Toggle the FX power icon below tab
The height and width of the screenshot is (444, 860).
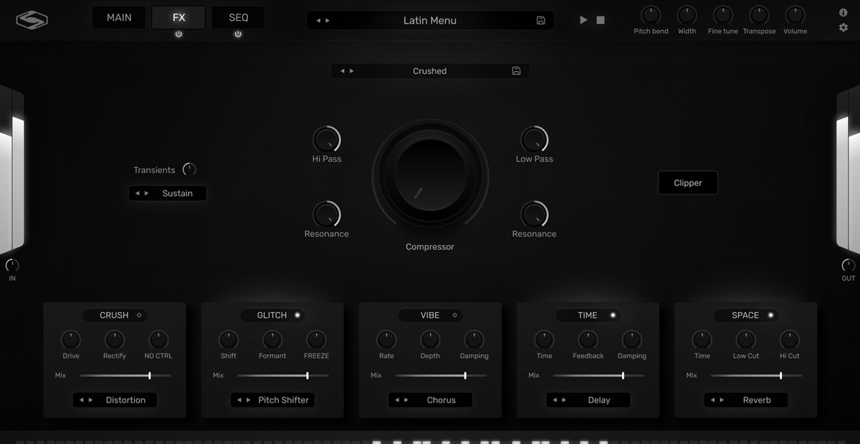pyautogui.click(x=178, y=34)
